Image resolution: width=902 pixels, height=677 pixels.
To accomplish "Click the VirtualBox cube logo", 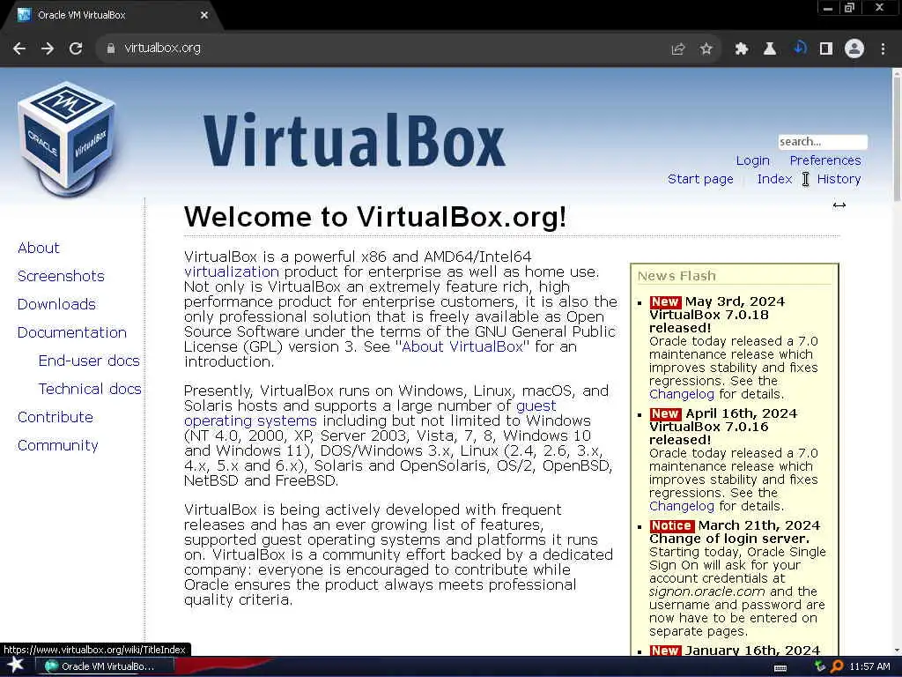I will (67, 138).
